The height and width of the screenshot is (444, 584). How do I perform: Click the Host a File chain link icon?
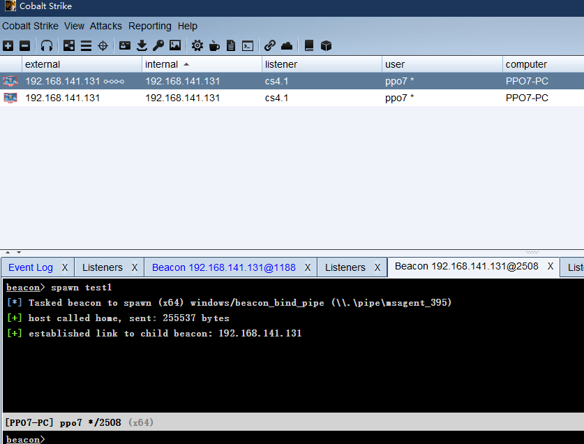pyautogui.click(x=269, y=46)
